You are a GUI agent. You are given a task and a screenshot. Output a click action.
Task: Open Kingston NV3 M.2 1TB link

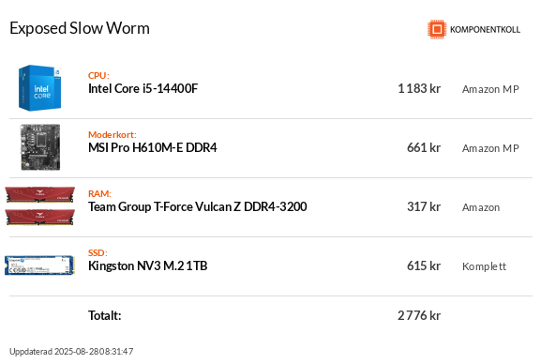[x=147, y=265]
